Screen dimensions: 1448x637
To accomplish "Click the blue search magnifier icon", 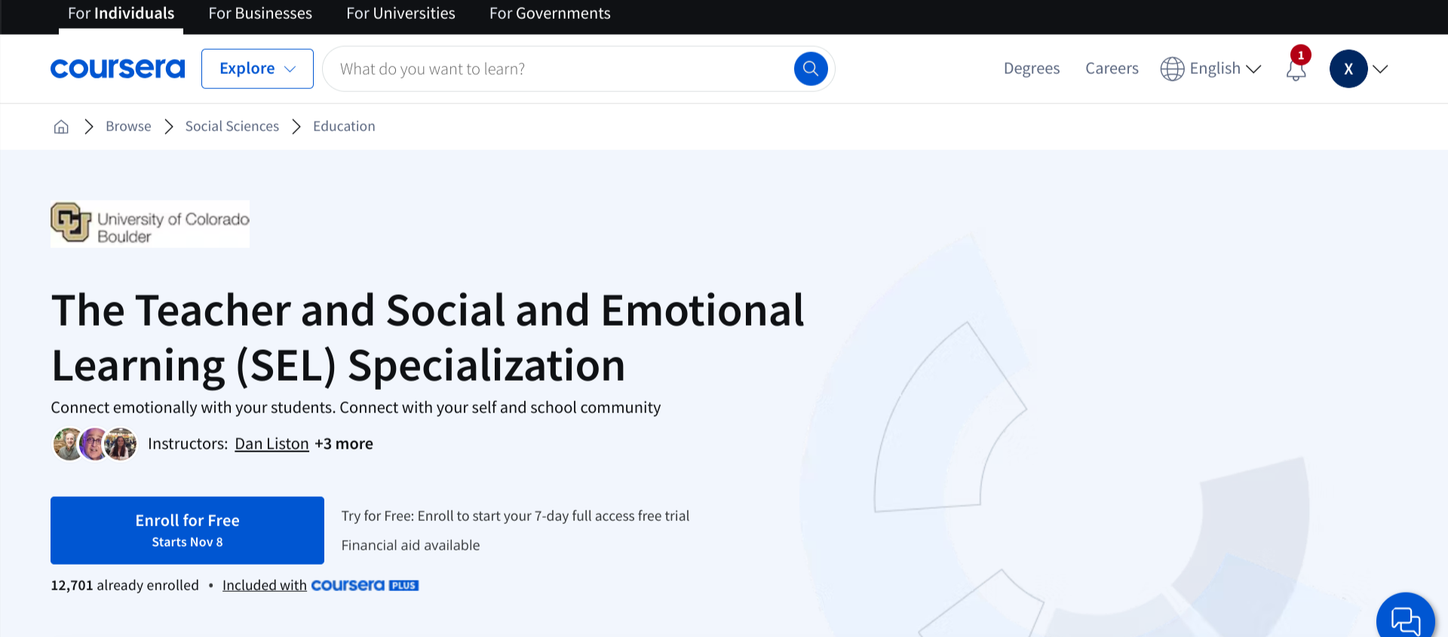I will tap(811, 69).
